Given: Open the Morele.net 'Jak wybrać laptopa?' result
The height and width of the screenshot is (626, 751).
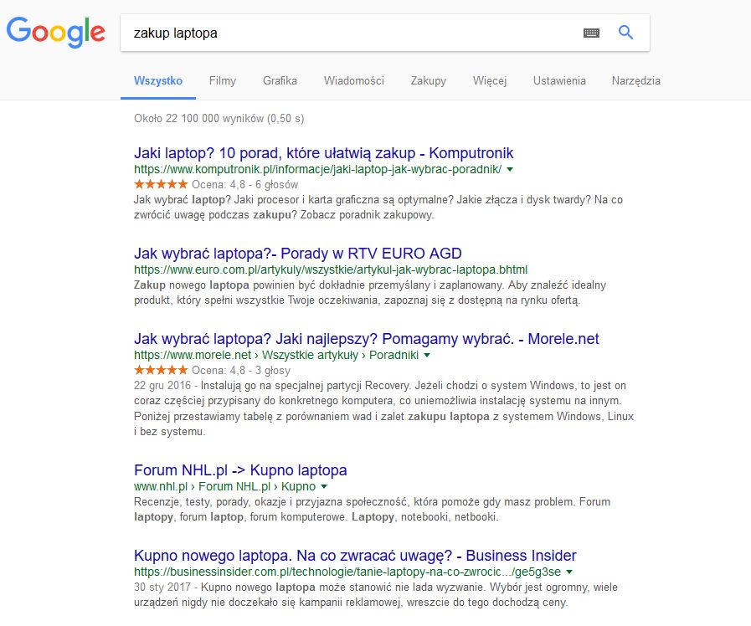Looking at the screenshot, I should coord(367,339).
